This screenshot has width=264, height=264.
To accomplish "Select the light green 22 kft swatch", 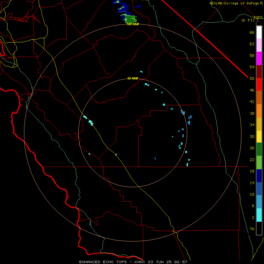I will point(259,163).
